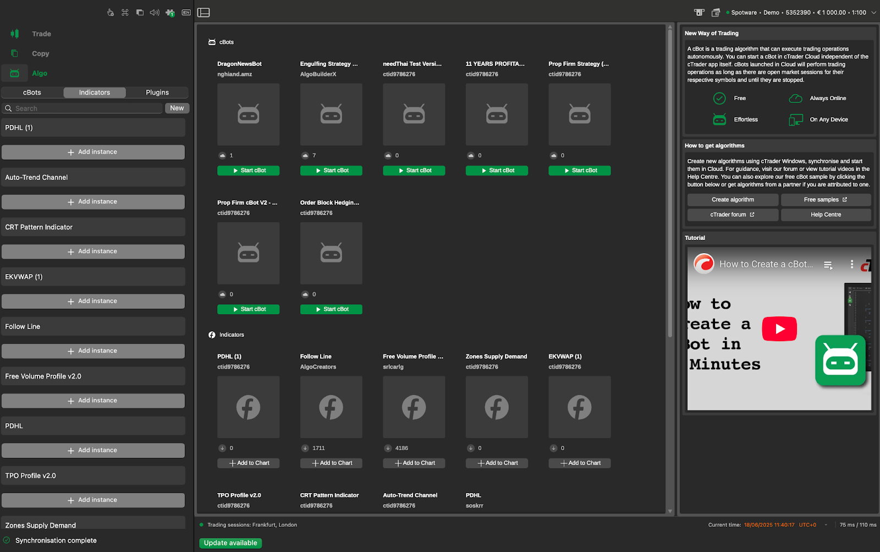Open the EN language selector icon
This screenshot has height=552, width=880.
186,12
